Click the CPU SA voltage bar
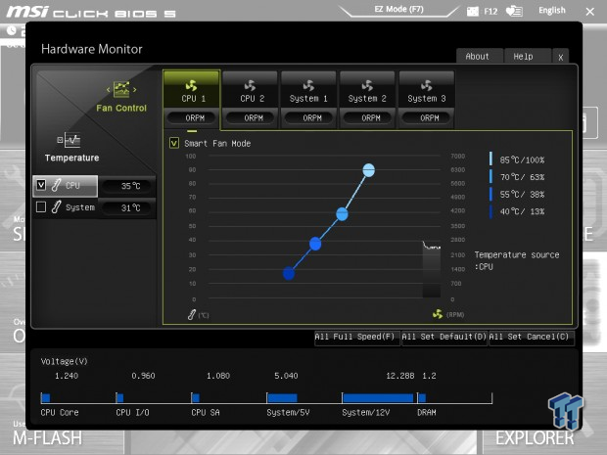607x455 pixels. pos(196,397)
